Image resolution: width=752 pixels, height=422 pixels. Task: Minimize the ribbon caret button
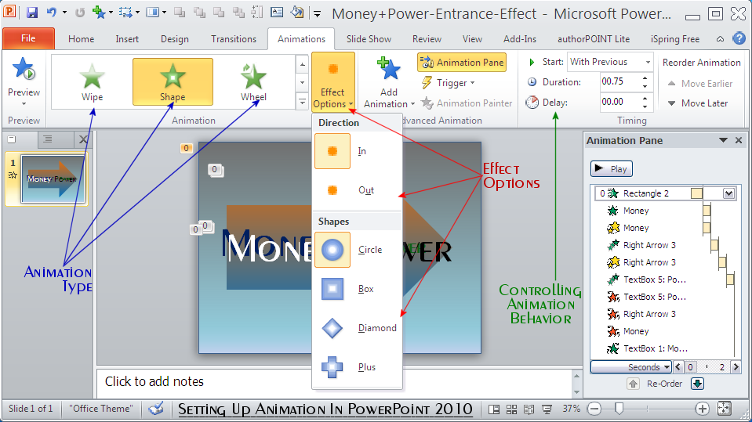[720, 39]
